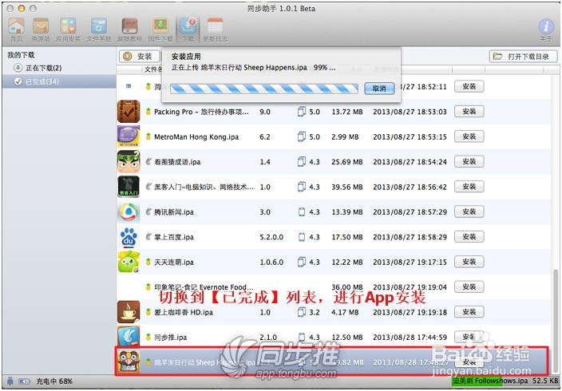Click the battery icon in status bar

24,381
